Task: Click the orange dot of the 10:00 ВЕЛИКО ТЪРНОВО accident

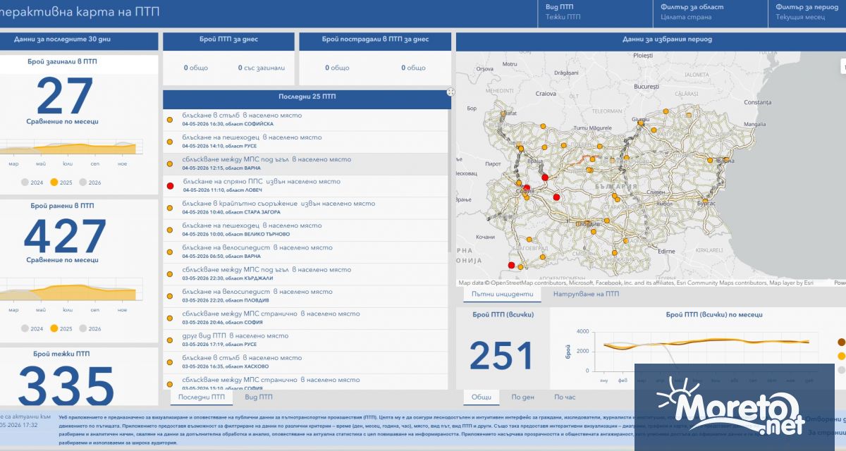Action: pos(170,230)
